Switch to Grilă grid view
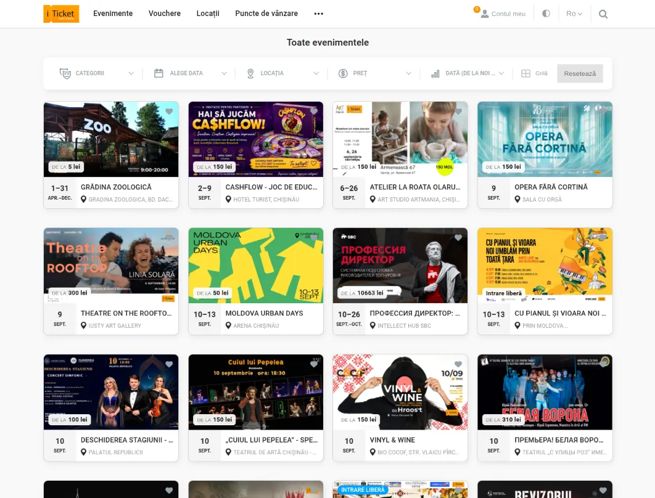This screenshot has width=655, height=498. click(534, 73)
